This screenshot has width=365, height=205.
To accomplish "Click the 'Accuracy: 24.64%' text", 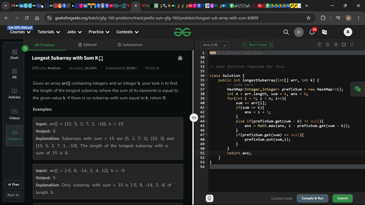I will (x=83, y=68).
